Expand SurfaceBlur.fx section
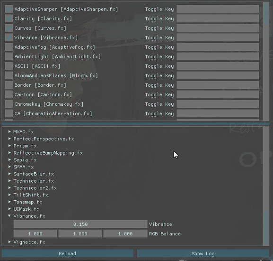Image resolution: width=273 pixels, height=261 pixels. pyautogui.click(x=9, y=174)
